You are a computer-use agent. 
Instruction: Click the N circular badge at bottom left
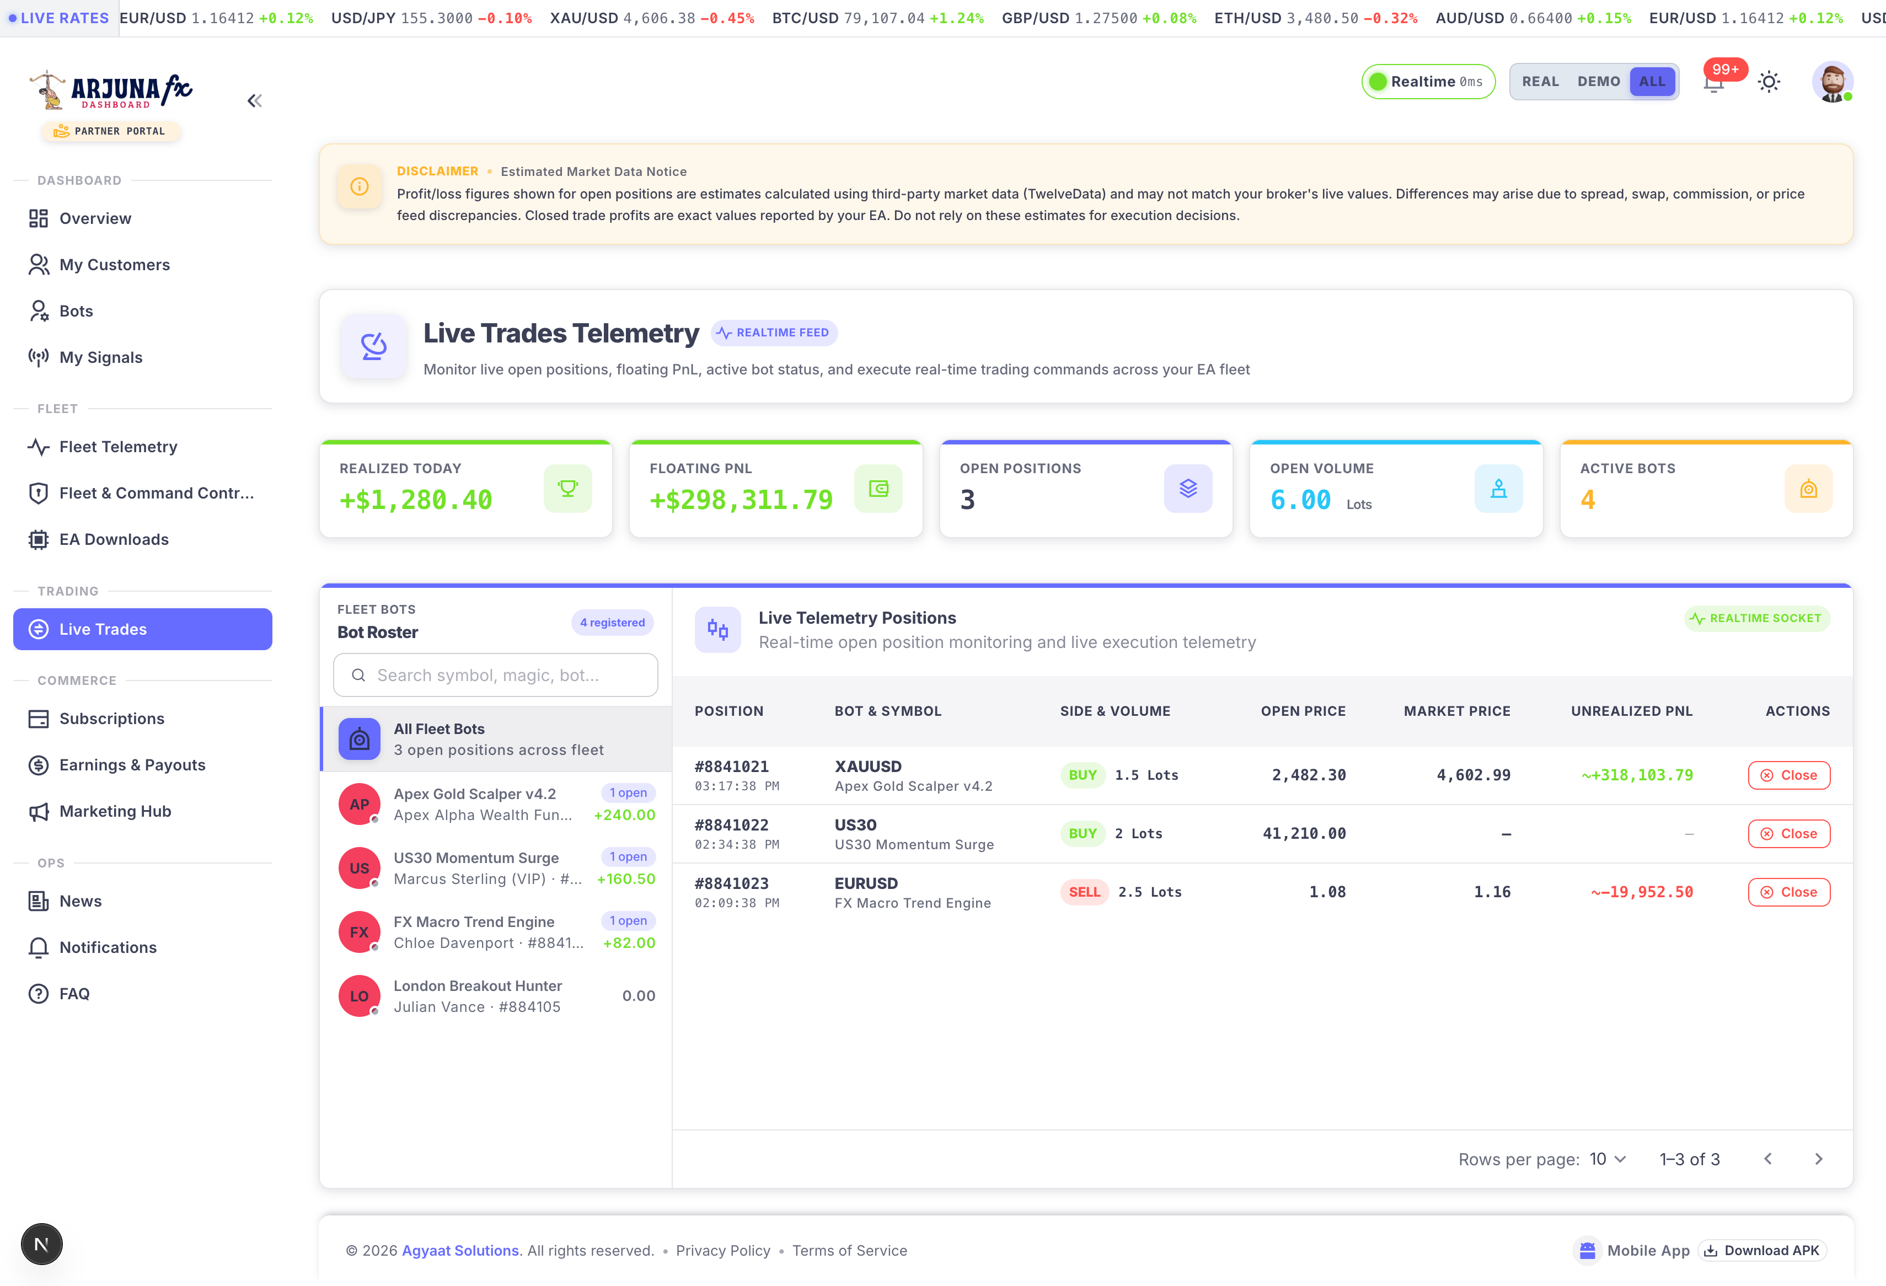click(41, 1244)
